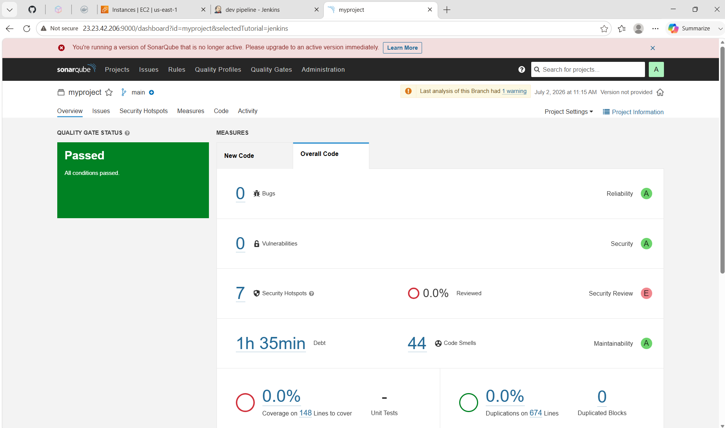Click the Reliability A rating badge
This screenshot has width=725, height=428.
coord(646,194)
